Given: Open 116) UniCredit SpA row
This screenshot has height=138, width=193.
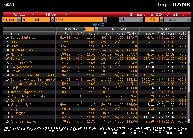Looking at the screenshot, I should pyautogui.click(x=95, y=104).
